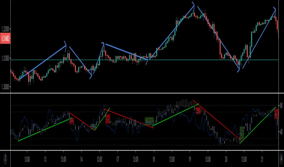284x167 pixels.
Task: Click date label 20 on time axis
Action: (226, 159)
